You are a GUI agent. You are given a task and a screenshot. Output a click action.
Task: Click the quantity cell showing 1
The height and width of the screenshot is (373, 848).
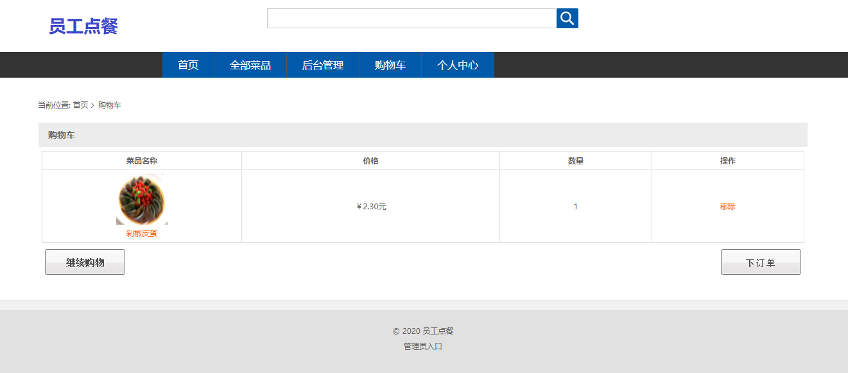coord(575,207)
